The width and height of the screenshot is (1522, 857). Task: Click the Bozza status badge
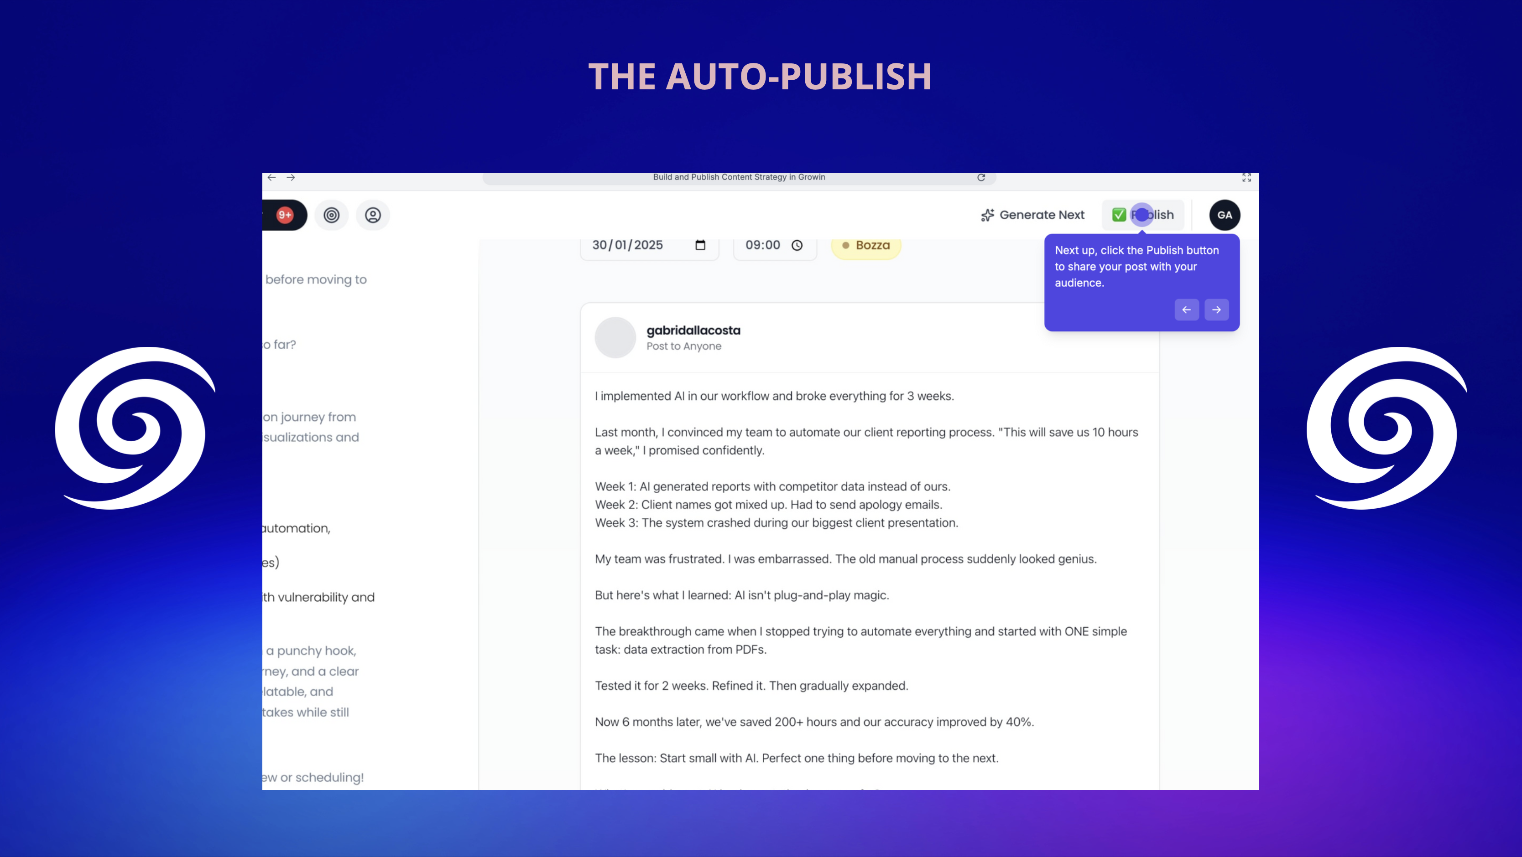click(865, 245)
